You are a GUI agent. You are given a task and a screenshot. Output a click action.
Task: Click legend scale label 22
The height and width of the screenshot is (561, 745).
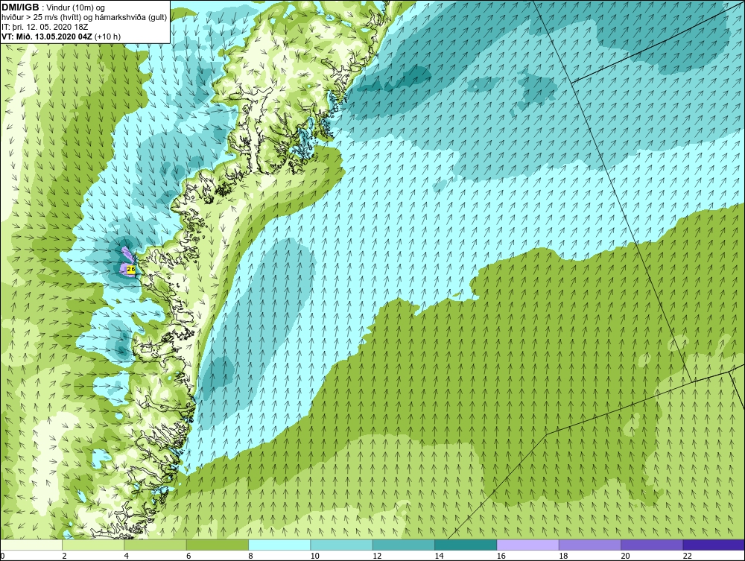[x=687, y=557]
